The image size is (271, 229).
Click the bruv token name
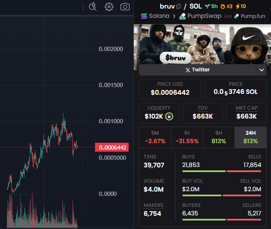(x=167, y=6)
